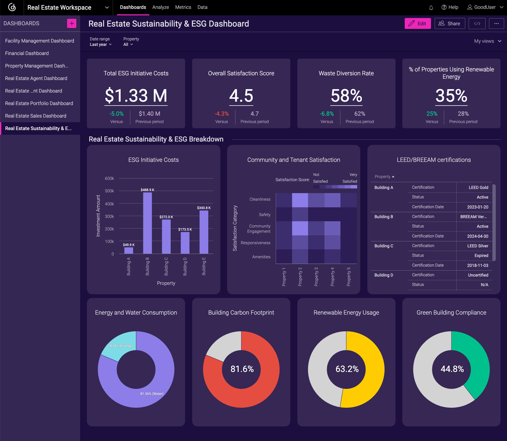Screen dimensions: 507x441
Task: Expand the Property filter set to All
Action: (128, 44)
